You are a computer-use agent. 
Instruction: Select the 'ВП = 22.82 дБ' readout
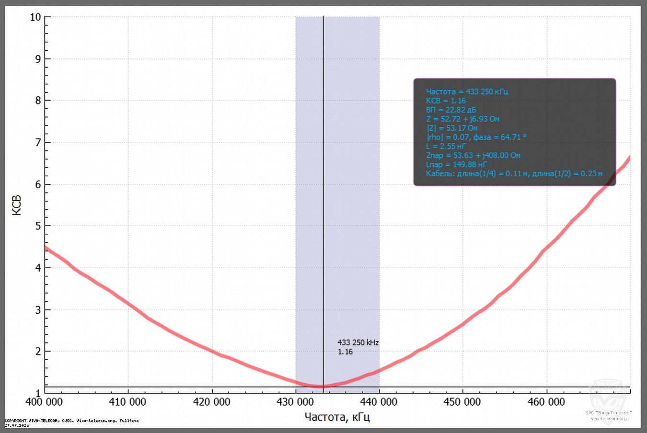[451, 110]
